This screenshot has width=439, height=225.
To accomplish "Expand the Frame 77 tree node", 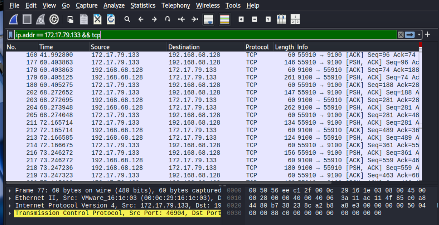I will tap(10, 191).
